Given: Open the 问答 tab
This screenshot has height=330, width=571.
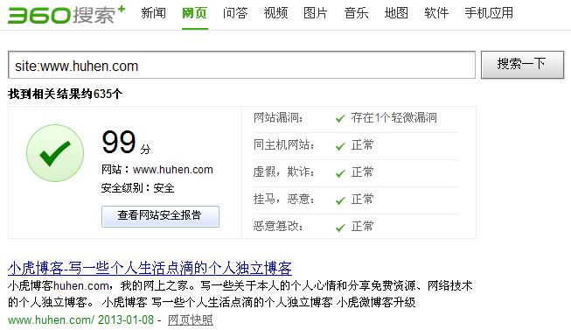Looking at the screenshot, I should [x=235, y=13].
